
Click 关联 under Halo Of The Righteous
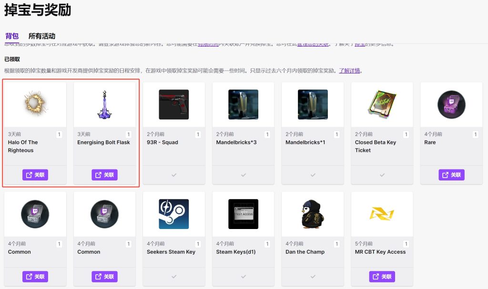click(x=35, y=175)
